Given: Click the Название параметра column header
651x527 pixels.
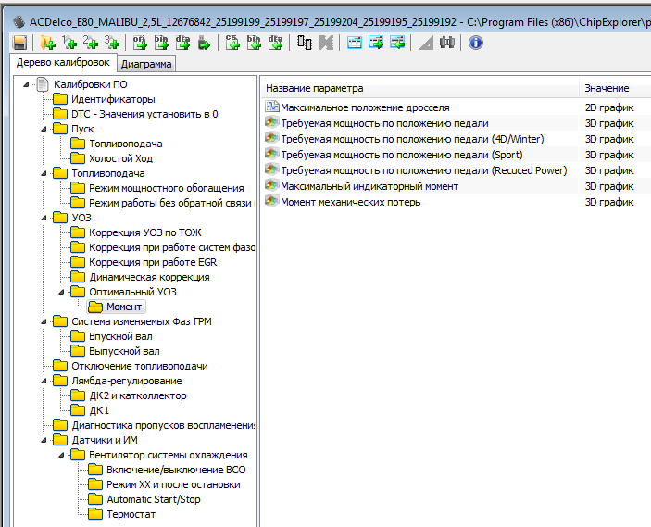Looking at the screenshot, I should click(315, 88).
